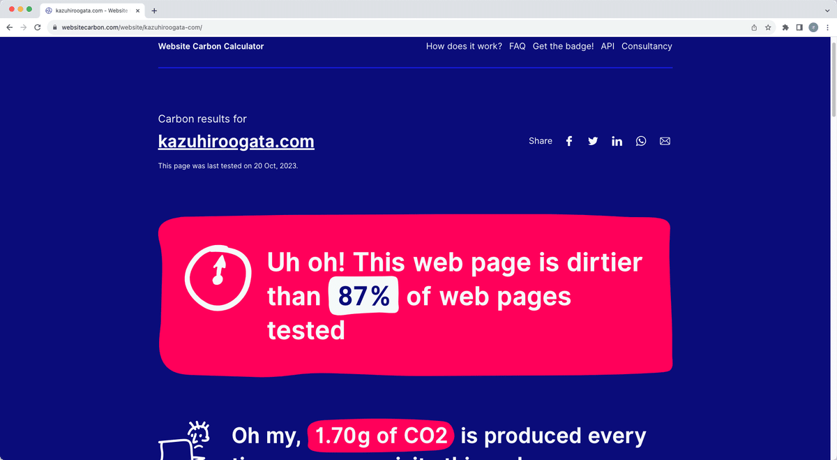Click macOS yellow minimize window button
837x460 pixels.
tap(20, 9)
